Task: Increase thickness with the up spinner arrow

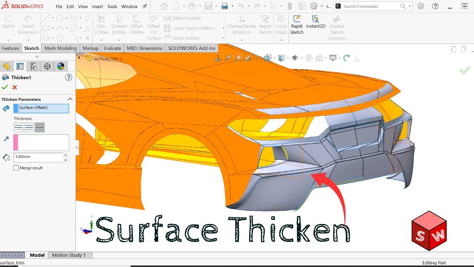Action: [x=66, y=155]
